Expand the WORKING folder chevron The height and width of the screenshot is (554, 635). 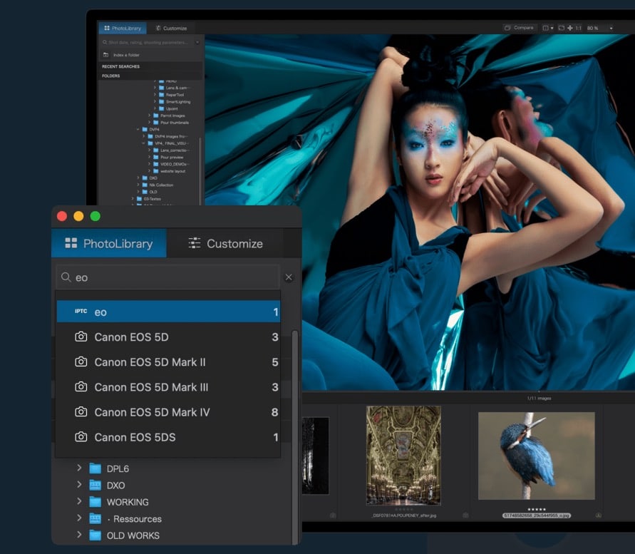(80, 502)
